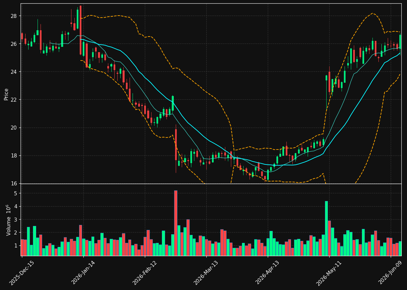Viewport: 407px width, 290px height.
Task: Click the price tick label 28
Action: coord(13,16)
